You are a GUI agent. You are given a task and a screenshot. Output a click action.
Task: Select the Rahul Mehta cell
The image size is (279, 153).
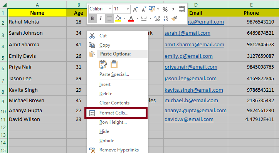37,22
